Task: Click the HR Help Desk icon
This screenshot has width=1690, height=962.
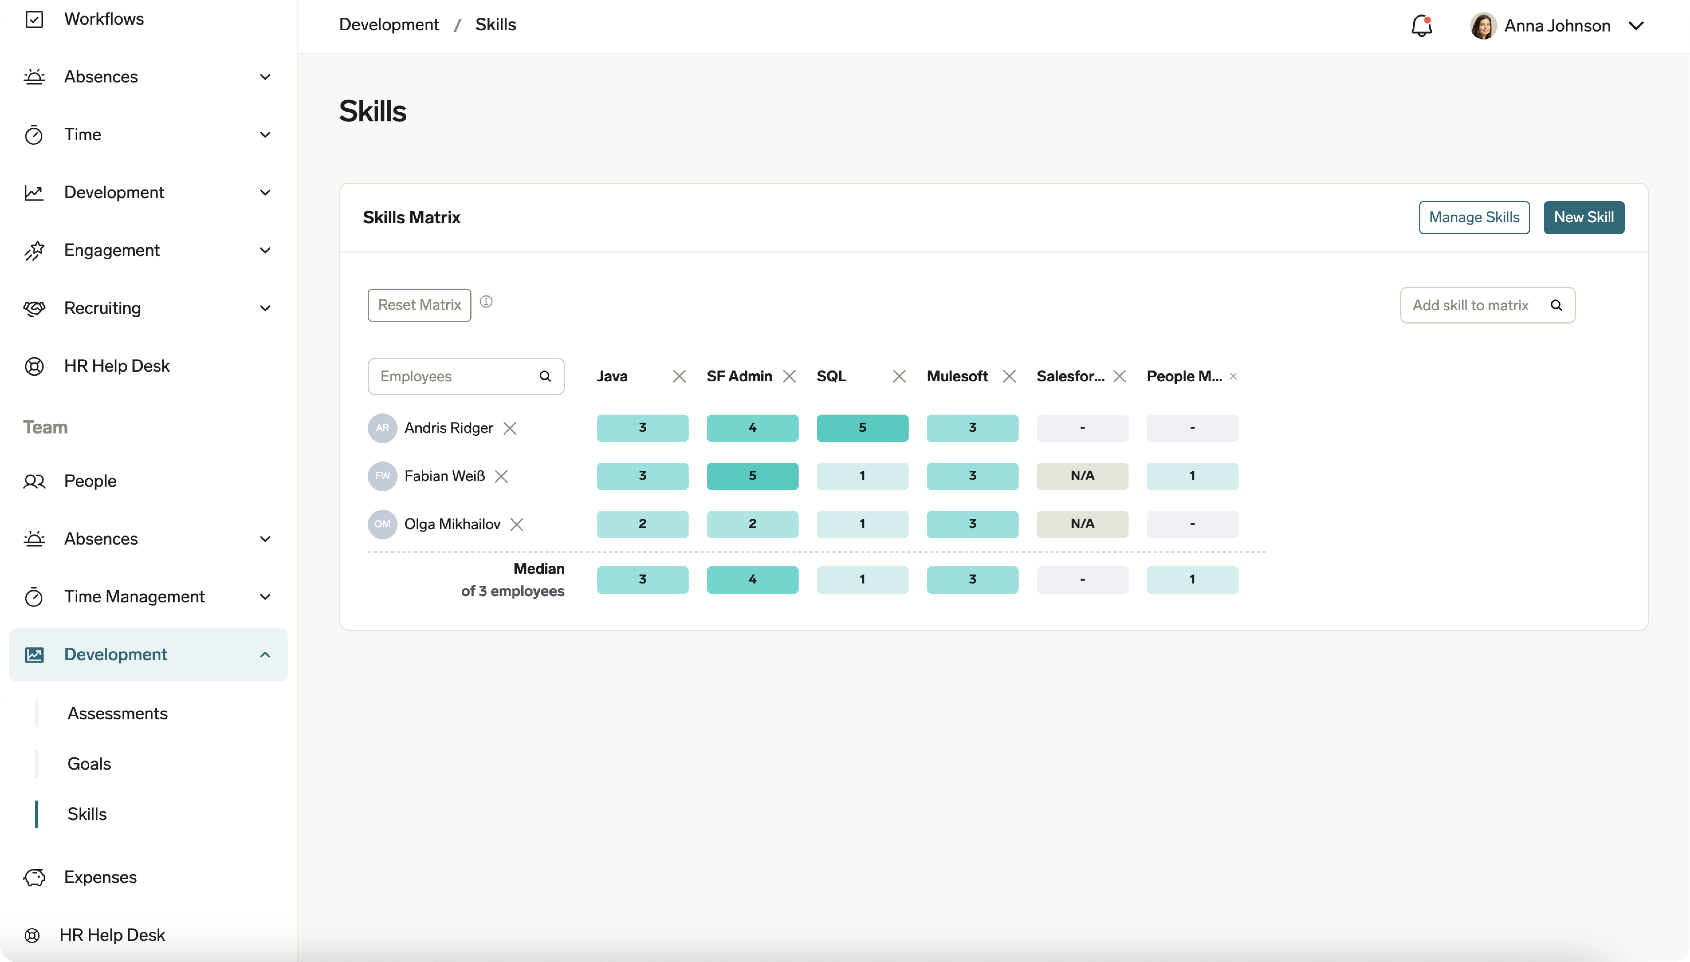Action: (x=35, y=365)
